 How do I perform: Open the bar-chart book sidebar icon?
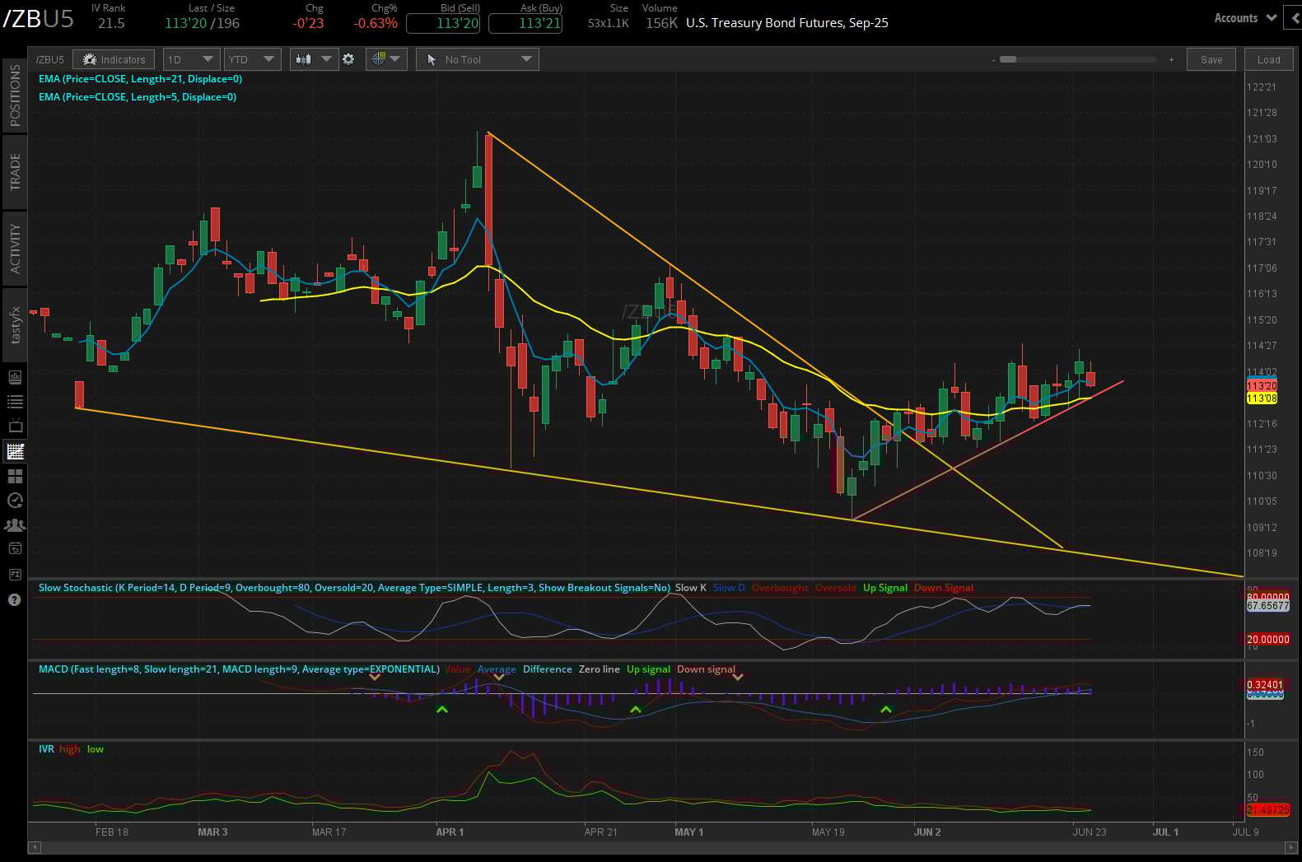click(15, 377)
